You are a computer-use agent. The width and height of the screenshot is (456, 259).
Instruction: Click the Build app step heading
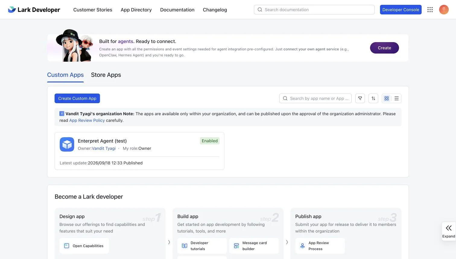[x=188, y=217]
